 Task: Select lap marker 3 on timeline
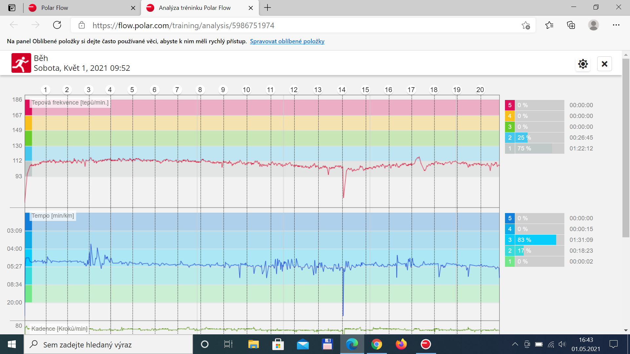click(89, 90)
